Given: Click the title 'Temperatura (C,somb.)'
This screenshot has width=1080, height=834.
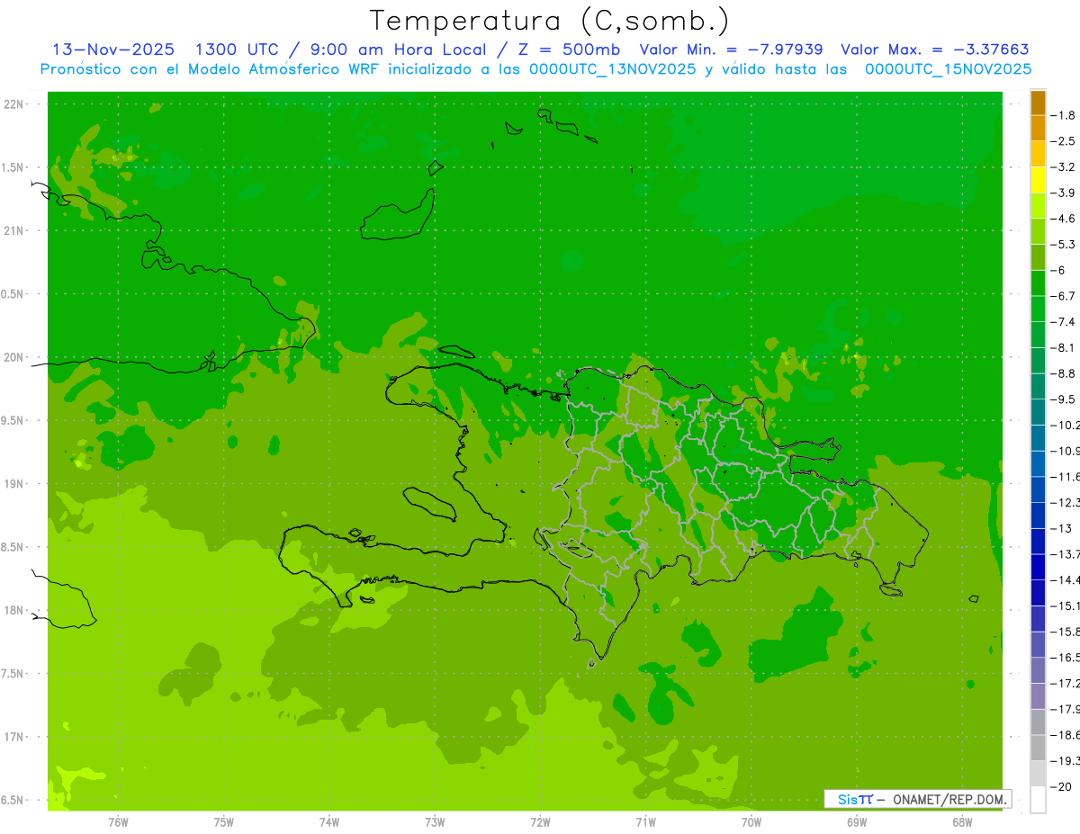Looking at the screenshot, I should tap(550, 21).
